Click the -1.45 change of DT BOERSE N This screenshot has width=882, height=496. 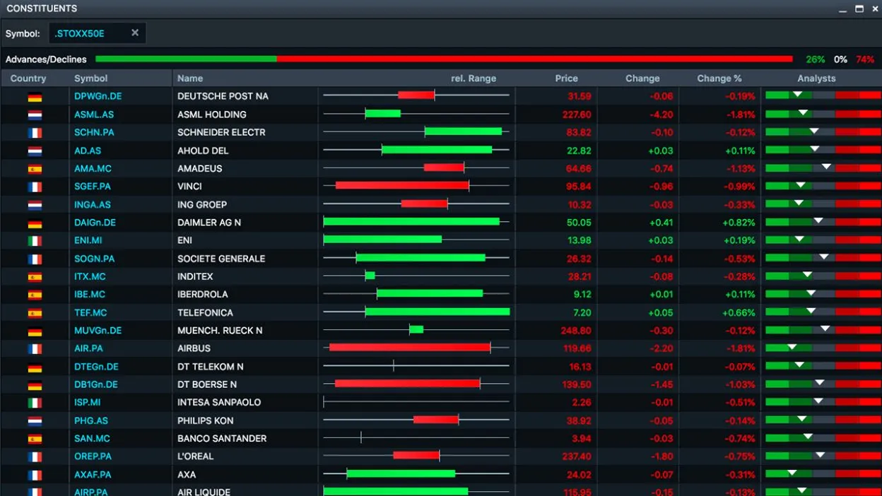point(661,384)
